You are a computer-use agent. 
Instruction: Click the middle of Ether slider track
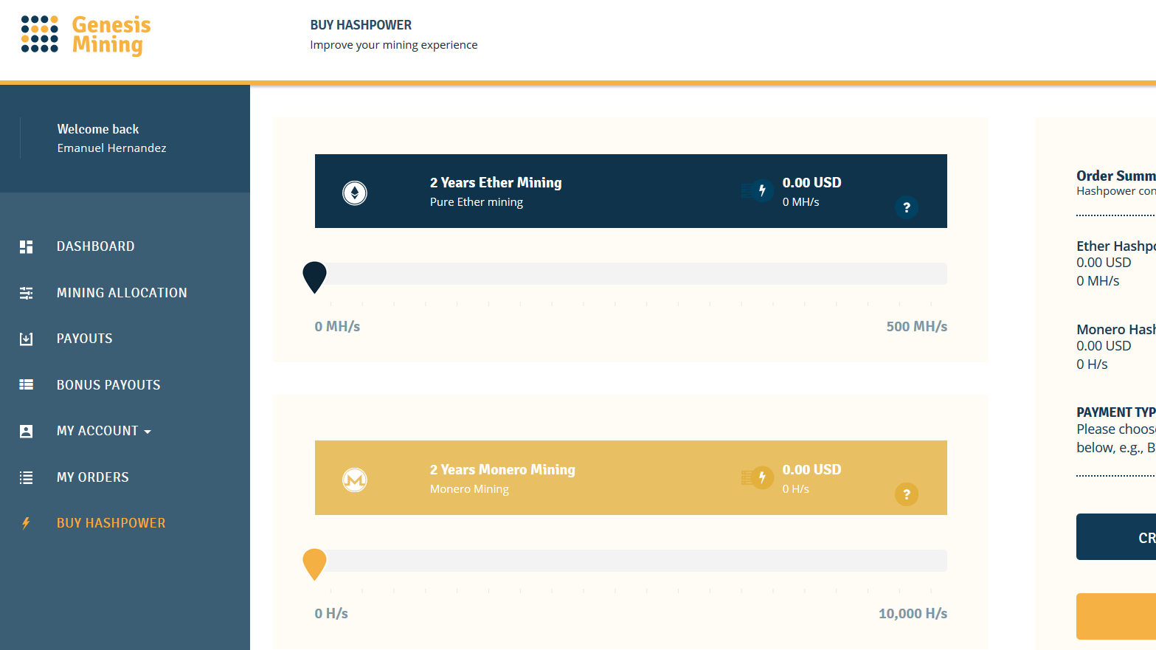click(631, 274)
